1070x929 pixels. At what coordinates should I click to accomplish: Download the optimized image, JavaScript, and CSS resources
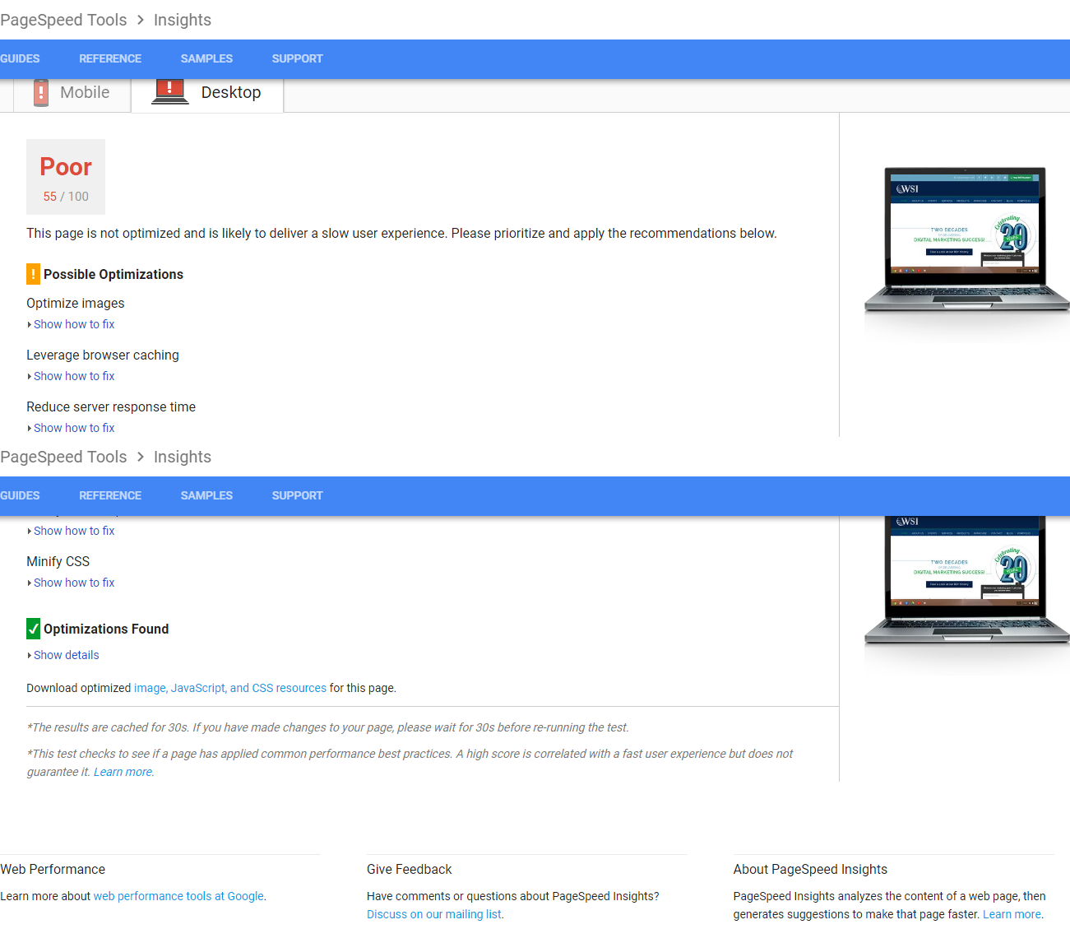tap(229, 688)
